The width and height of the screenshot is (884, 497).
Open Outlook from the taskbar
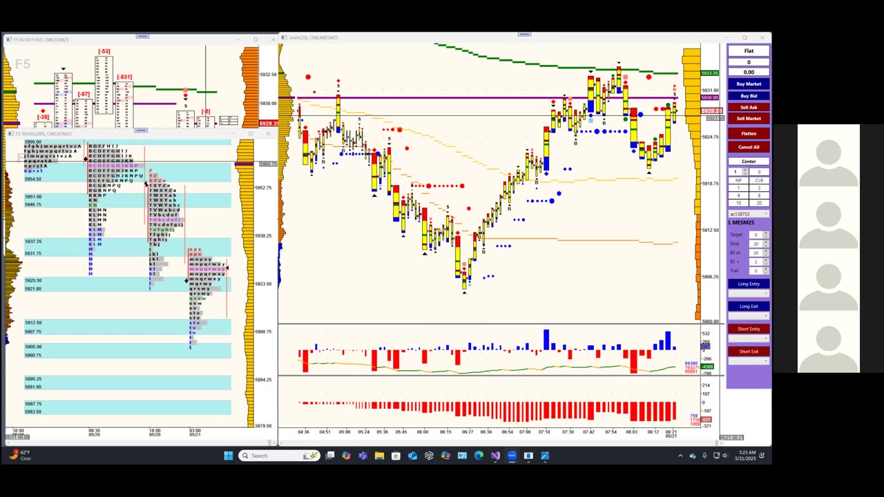412,456
